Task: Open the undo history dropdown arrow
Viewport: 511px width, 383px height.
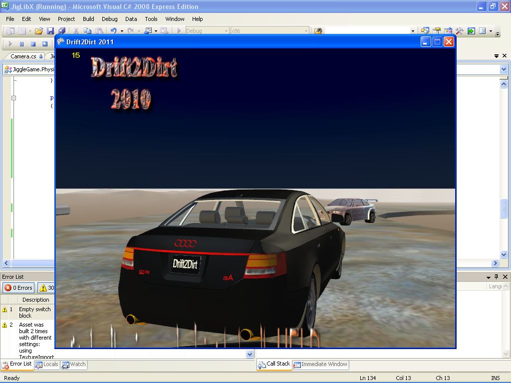Action: [122, 31]
